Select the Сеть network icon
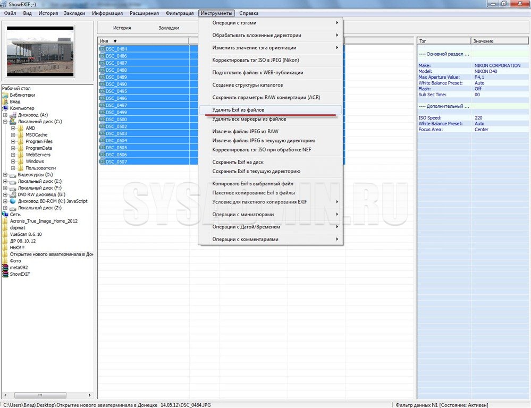Viewport: 531px width, 408px height. pyautogui.click(x=5, y=214)
